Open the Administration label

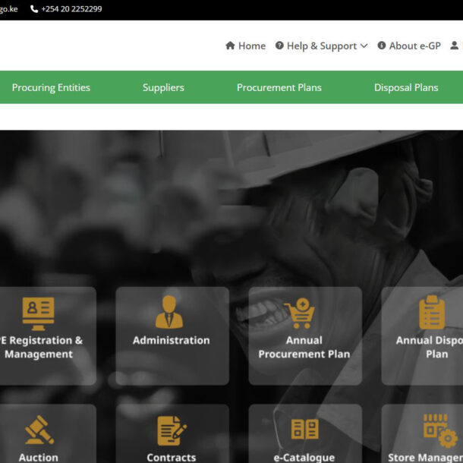pyautogui.click(x=172, y=341)
